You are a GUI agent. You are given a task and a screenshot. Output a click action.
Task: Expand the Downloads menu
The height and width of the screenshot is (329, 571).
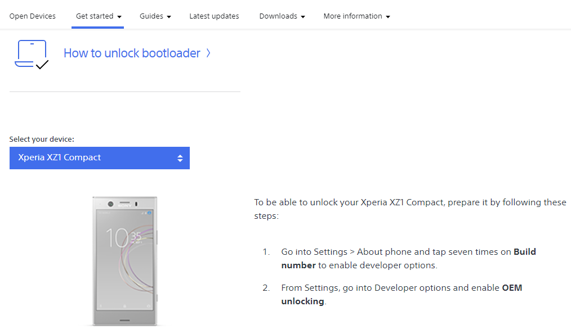point(282,16)
